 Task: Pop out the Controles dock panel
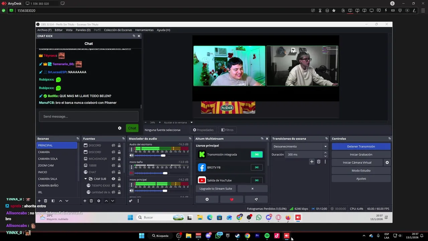pyautogui.click(x=389, y=139)
